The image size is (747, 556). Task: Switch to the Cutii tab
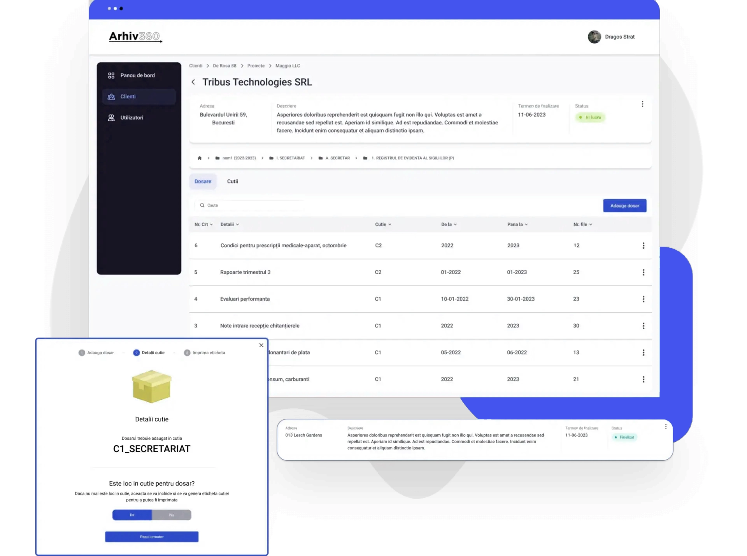[232, 182]
